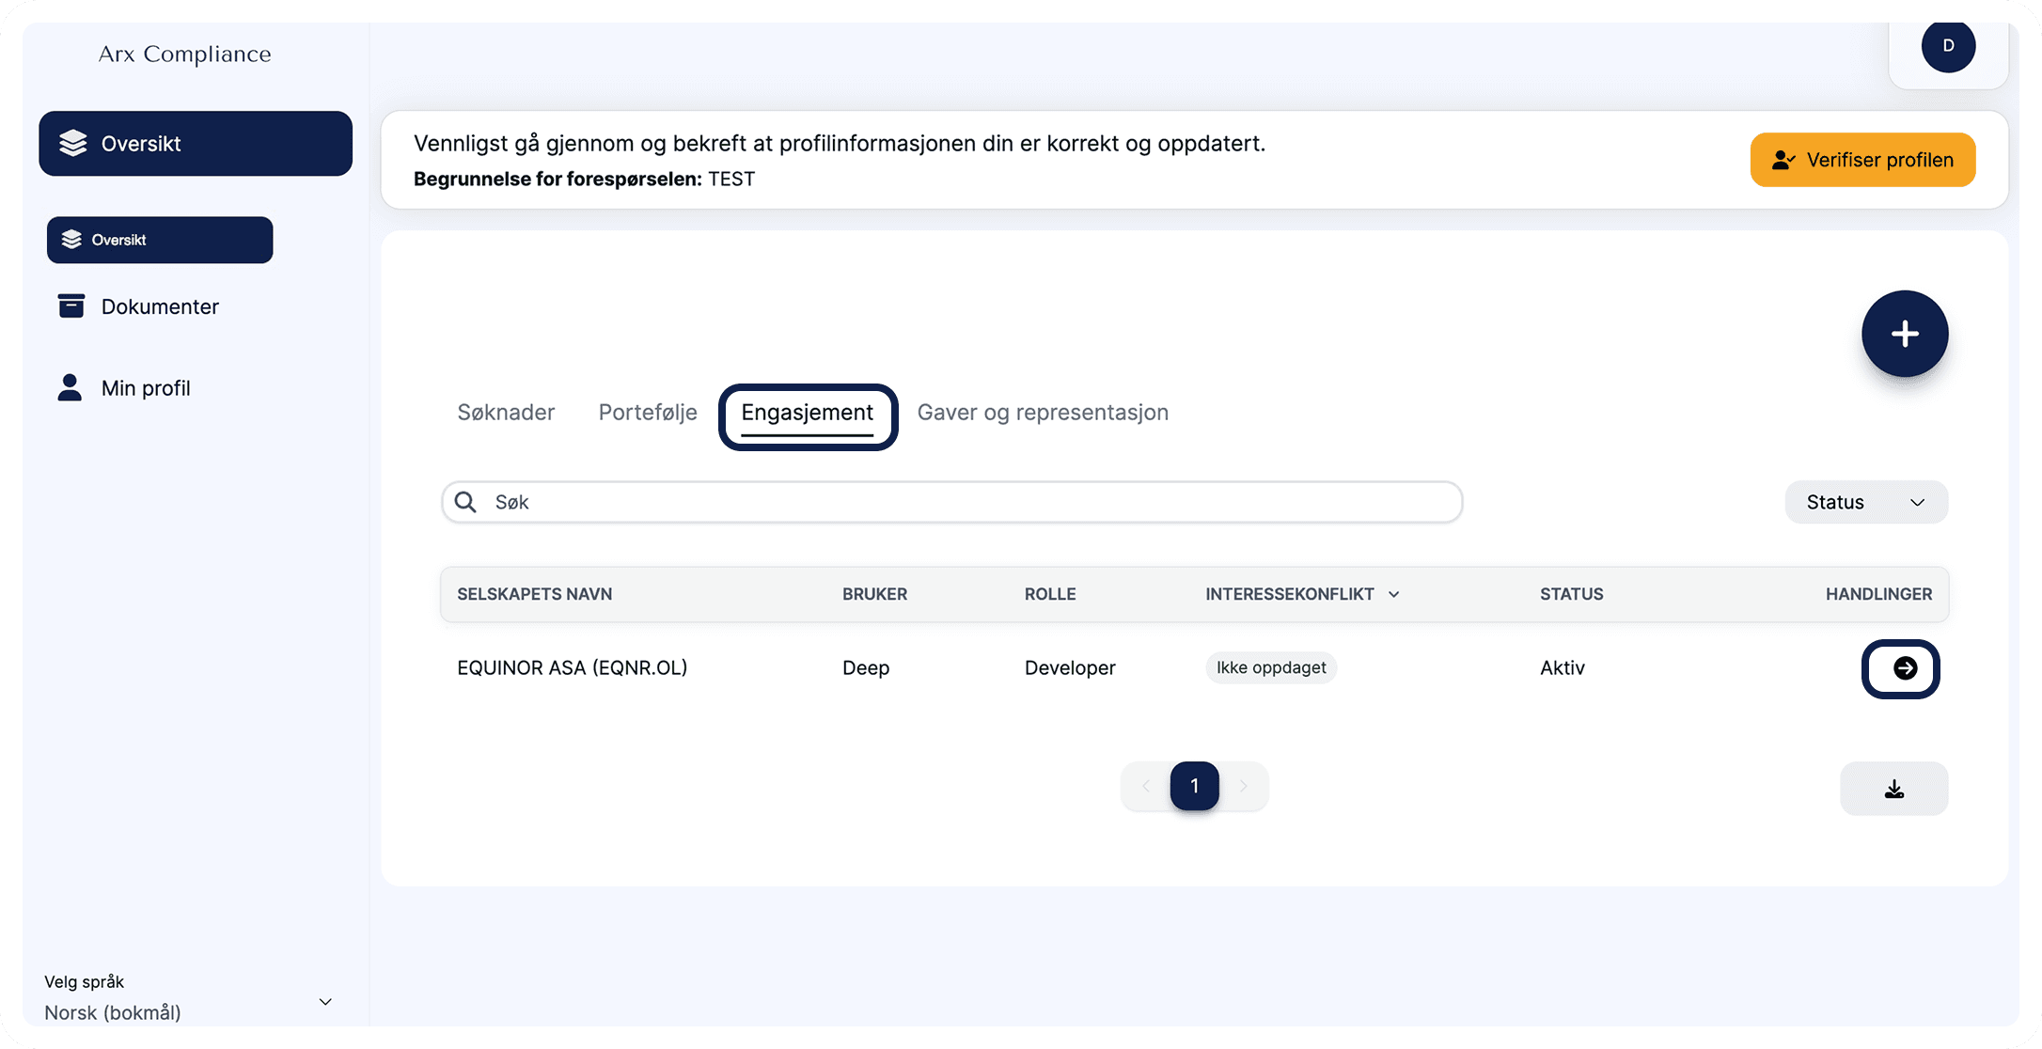Click the search magnifier icon
The height and width of the screenshot is (1049, 2042).
(x=465, y=502)
